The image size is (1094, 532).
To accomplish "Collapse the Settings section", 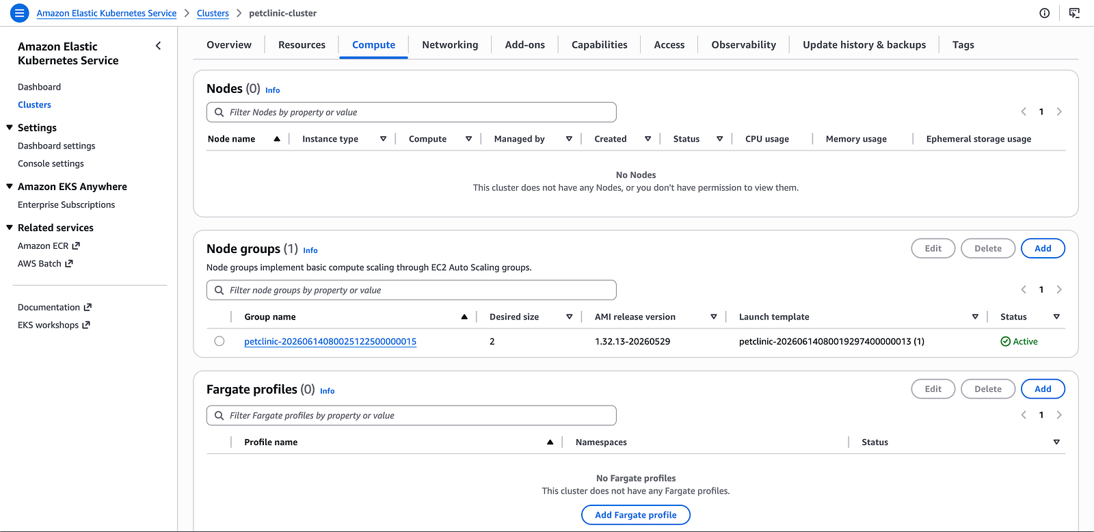I will (x=10, y=127).
